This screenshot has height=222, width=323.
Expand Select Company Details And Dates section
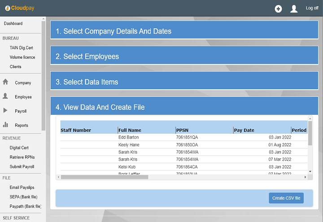click(184, 31)
